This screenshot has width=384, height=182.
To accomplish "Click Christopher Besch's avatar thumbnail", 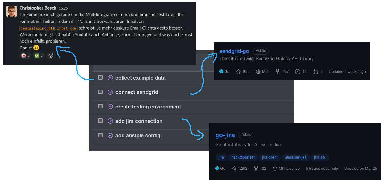I will pyautogui.click(x=12, y=11).
